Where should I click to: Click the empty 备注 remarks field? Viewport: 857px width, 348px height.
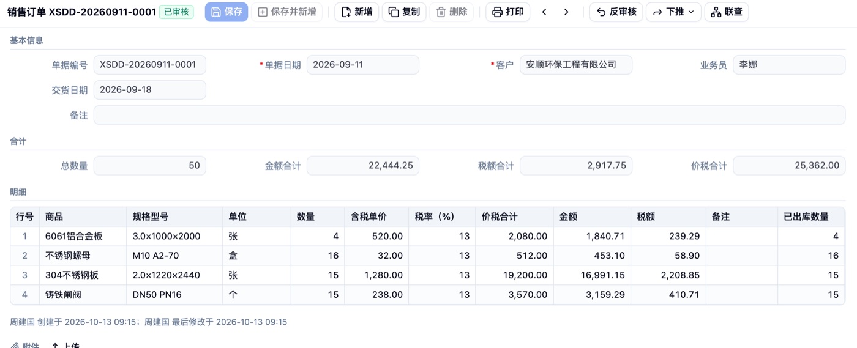(470, 115)
